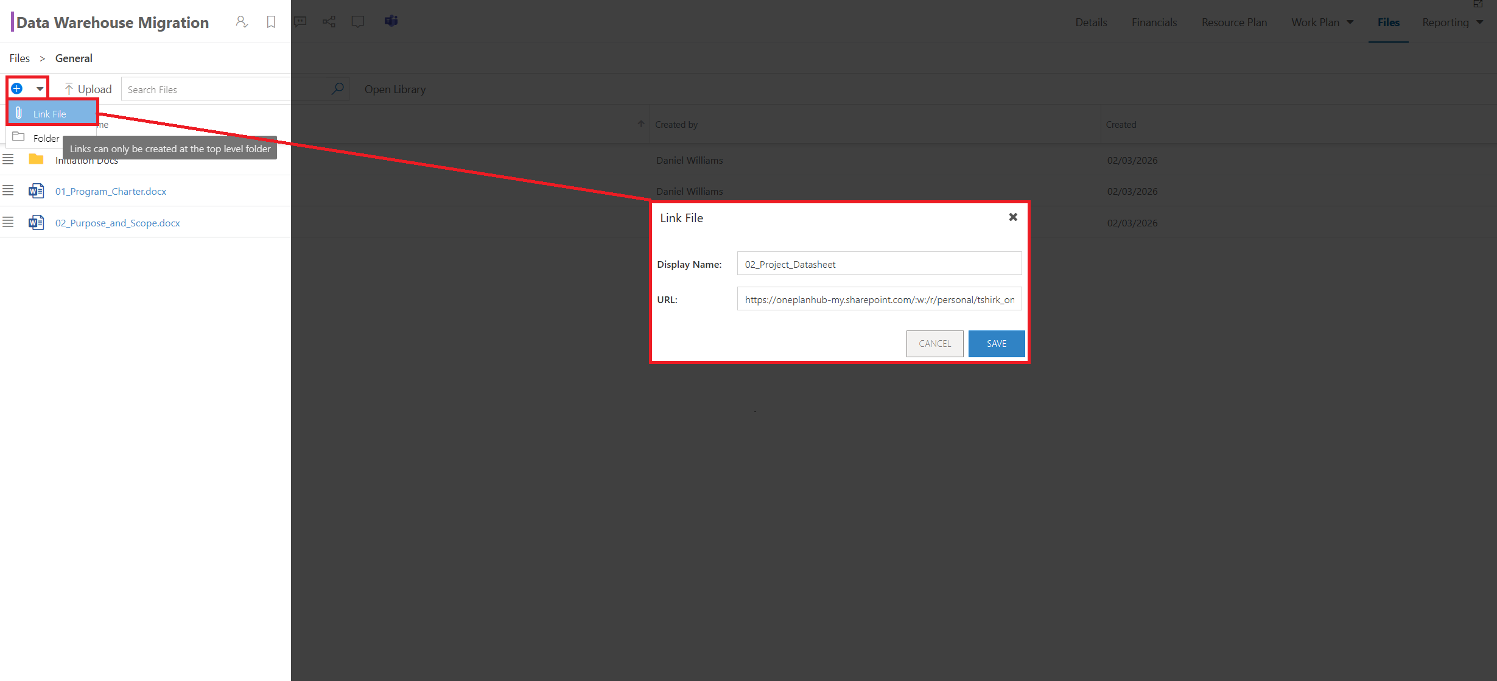Expand the Reporting dropdown menu
Viewport: 1497px width, 681px height.
click(1479, 22)
